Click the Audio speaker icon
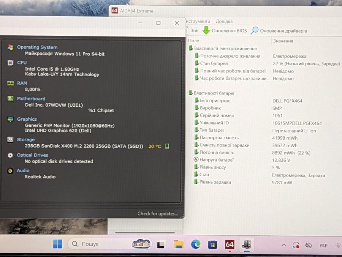This screenshot has width=342, height=257. pyautogui.click(x=10, y=171)
